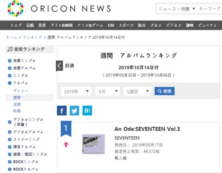Image resolution: width=222 pixels, height=173 pixels.
Task: Click the Oricon News hexagon logo
Action: [15, 8]
